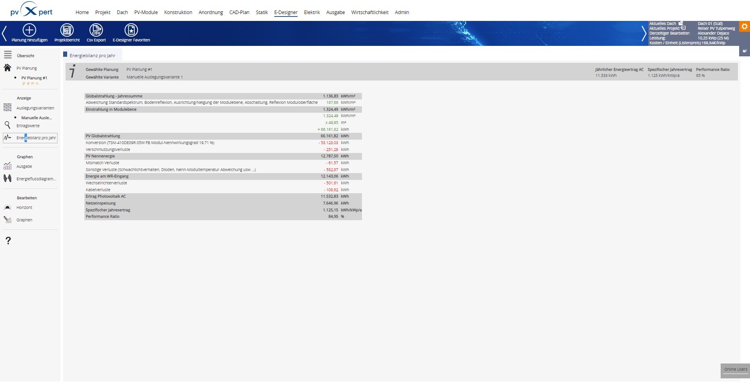Open the Elektrik menu
750x384 pixels.
(312, 12)
